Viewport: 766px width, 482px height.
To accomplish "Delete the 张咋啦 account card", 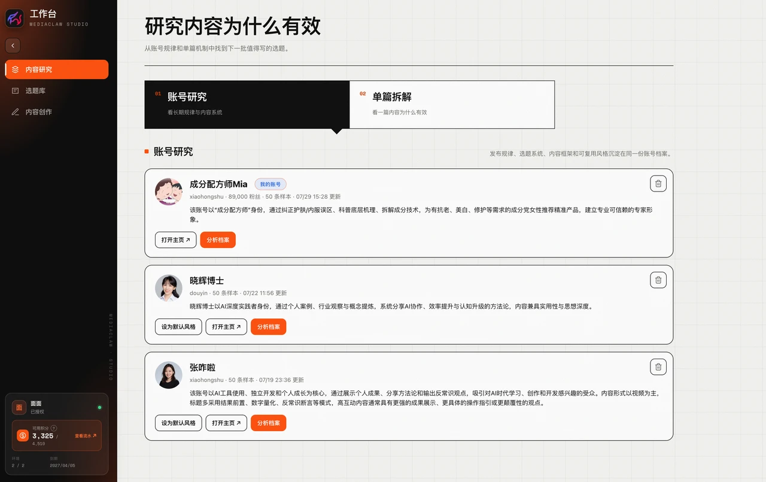I will [x=658, y=367].
